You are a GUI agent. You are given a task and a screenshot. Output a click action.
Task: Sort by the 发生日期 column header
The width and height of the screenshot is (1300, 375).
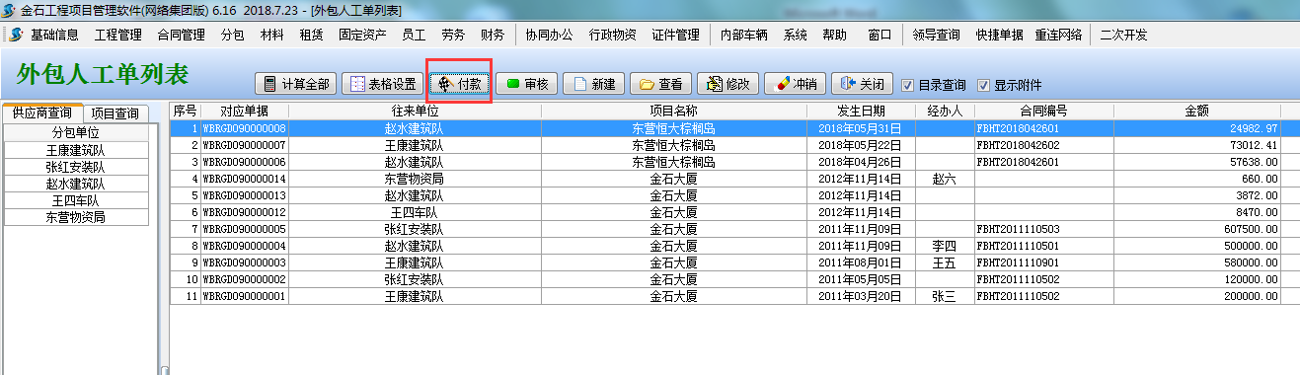tap(860, 111)
